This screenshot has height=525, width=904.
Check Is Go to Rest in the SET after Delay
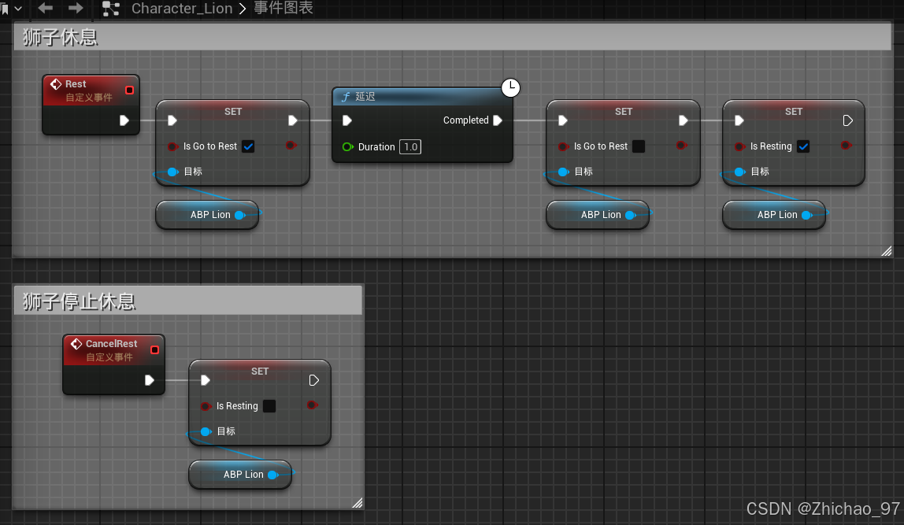tap(639, 146)
